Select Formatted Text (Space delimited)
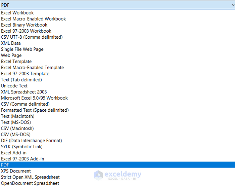Image resolution: width=235 pixels, height=186 pixels. coord(117,110)
